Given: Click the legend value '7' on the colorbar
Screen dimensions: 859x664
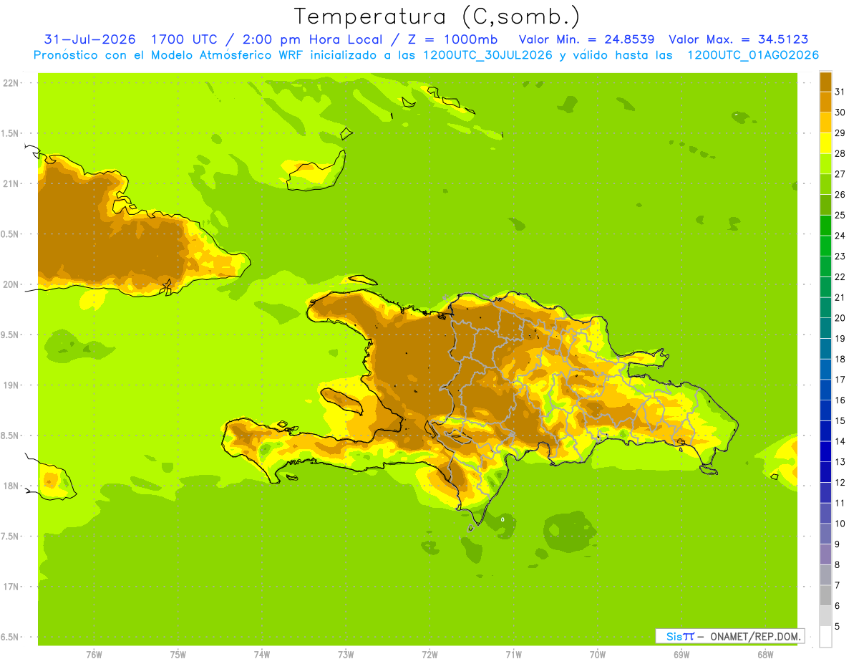Looking at the screenshot, I should [x=837, y=586].
